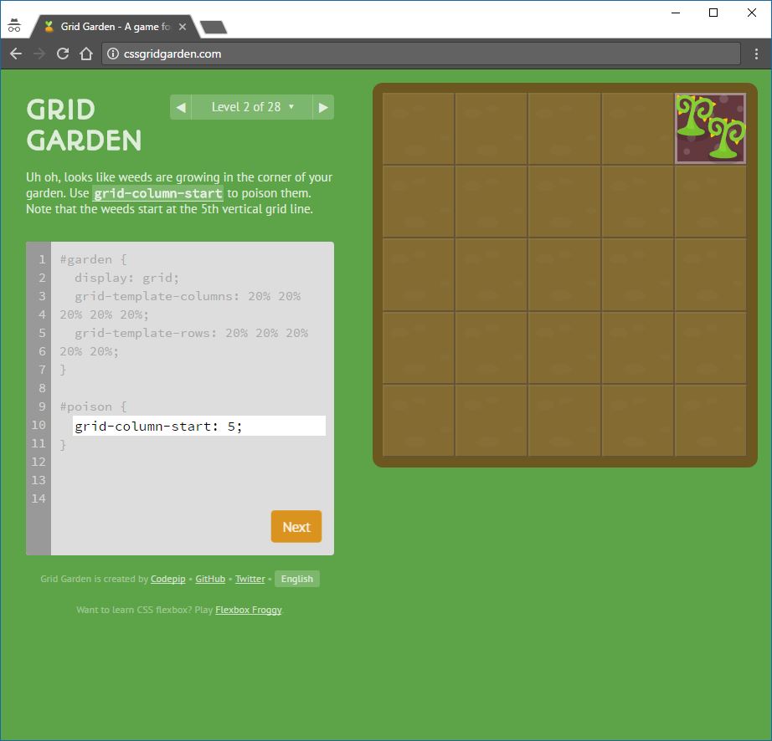Open the Level 2 of 28 dropdown
Viewport: 772px width, 741px height.
click(x=251, y=107)
